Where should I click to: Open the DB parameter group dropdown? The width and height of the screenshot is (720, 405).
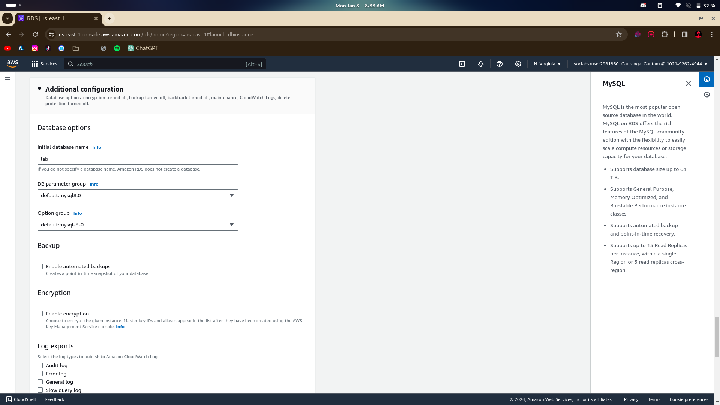point(138,195)
